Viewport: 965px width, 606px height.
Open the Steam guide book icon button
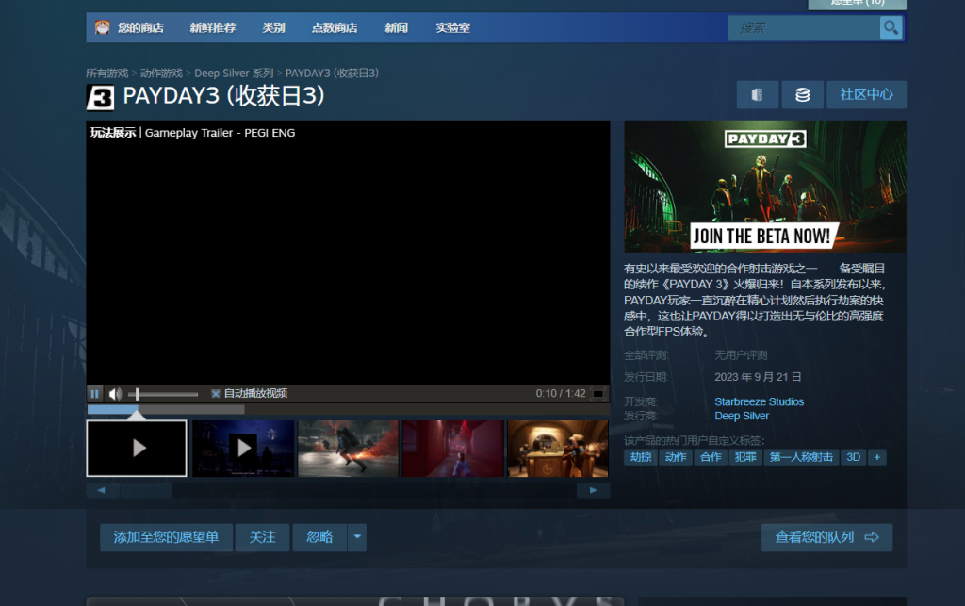click(x=757, y=95)
